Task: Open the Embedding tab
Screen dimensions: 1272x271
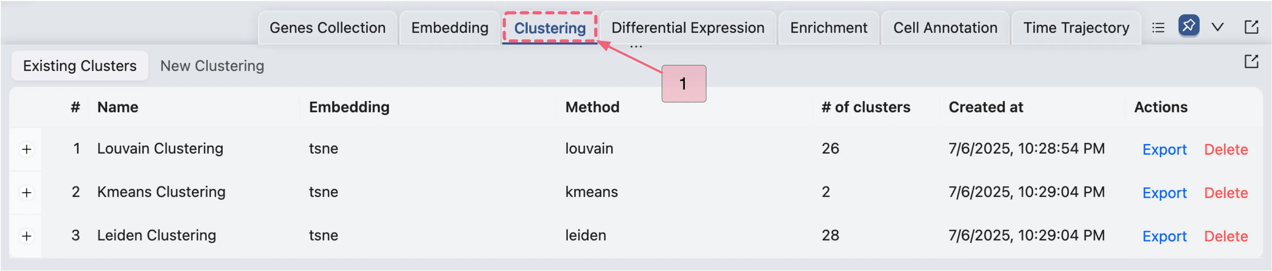Action: point(449,28)
